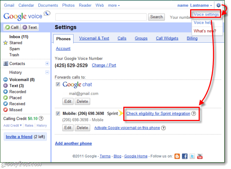The width and height of the screenshot is (231, 169).
Task: Click the Placed calls icon
Action: [5, 98]
